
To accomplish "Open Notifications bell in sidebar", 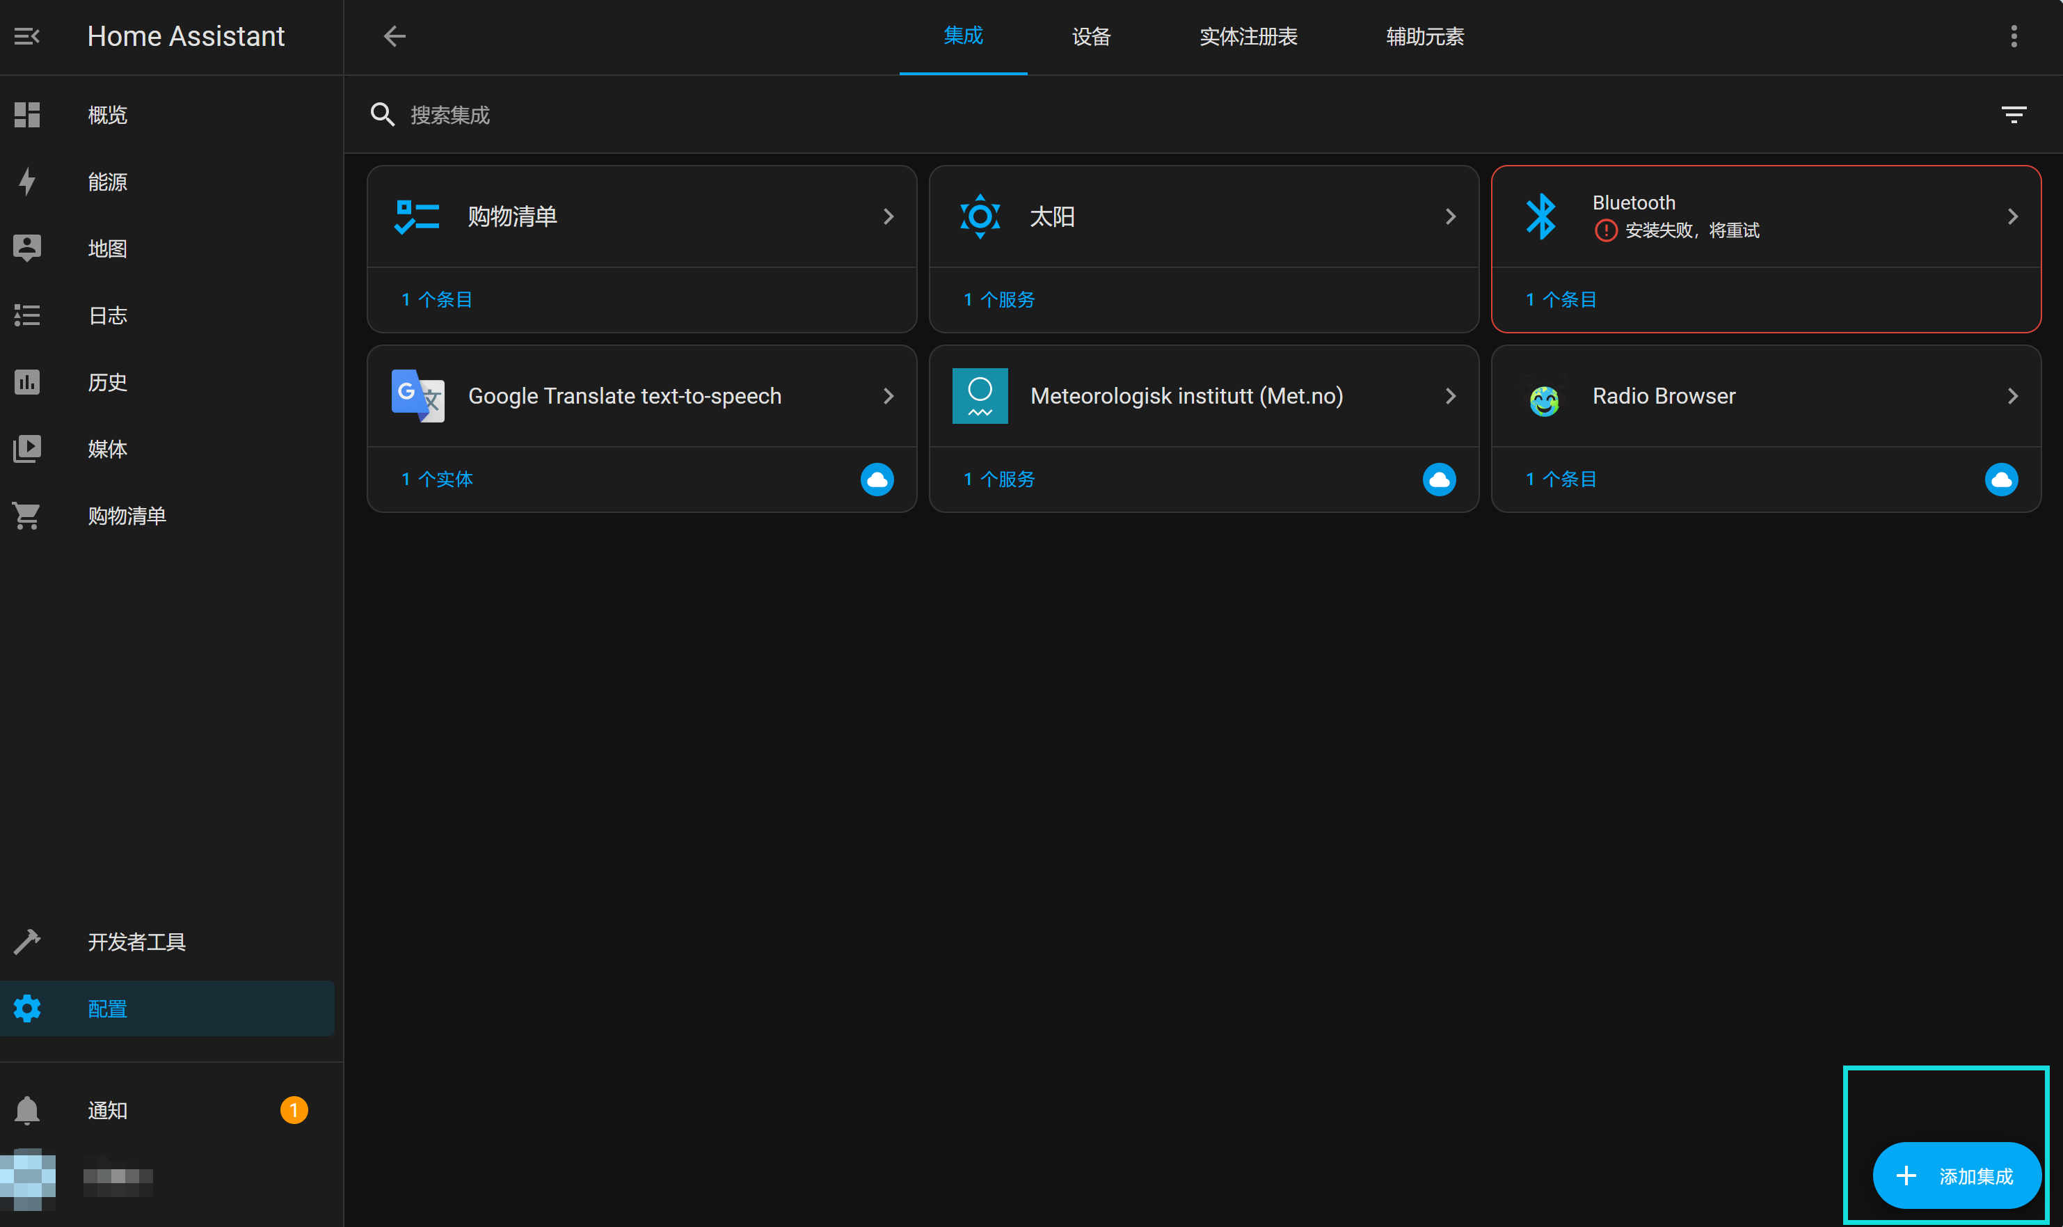I will 27,1110.
